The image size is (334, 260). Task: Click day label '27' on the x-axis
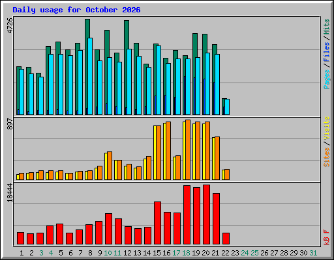click(x=274, y=253)
